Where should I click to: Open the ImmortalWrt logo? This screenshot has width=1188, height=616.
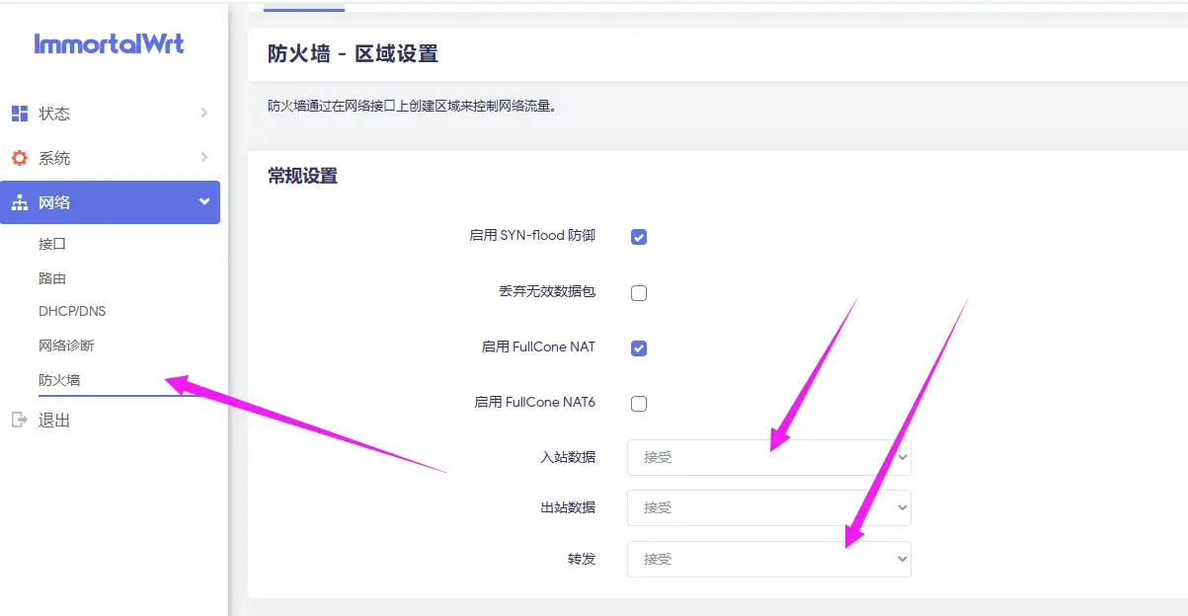coord(109,43)
